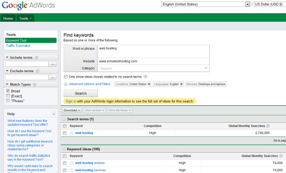Star the 'web hosting reviews' keyword
Screen dimensions: 286x173
pyautogui.click(x=72, y=163)
